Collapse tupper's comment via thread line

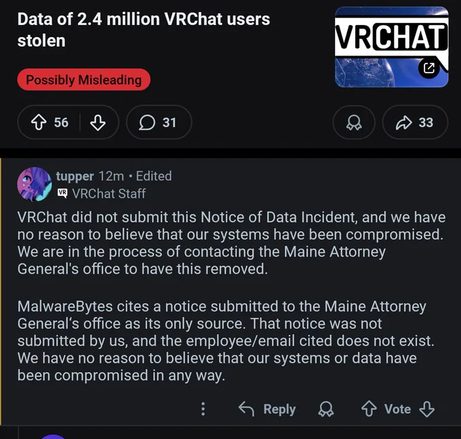click(x=1, y=291)
